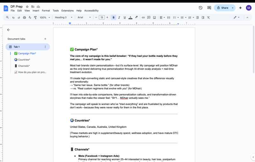Open the File menu

click(x=12, y=11)
